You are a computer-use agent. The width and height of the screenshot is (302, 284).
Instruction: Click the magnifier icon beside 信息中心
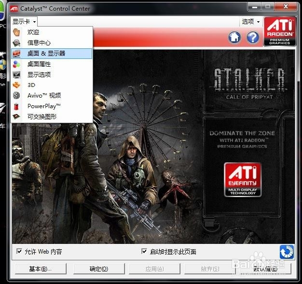(x=16, y=43)
